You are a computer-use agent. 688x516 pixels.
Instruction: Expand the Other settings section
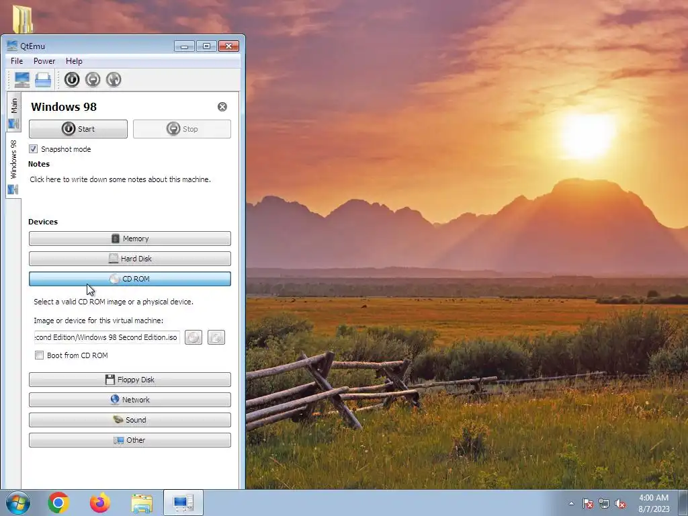pos(130,441)
